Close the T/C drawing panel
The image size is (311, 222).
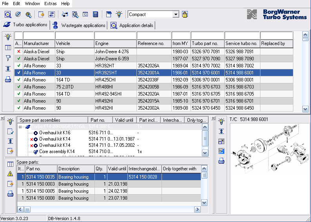(213, 118)
